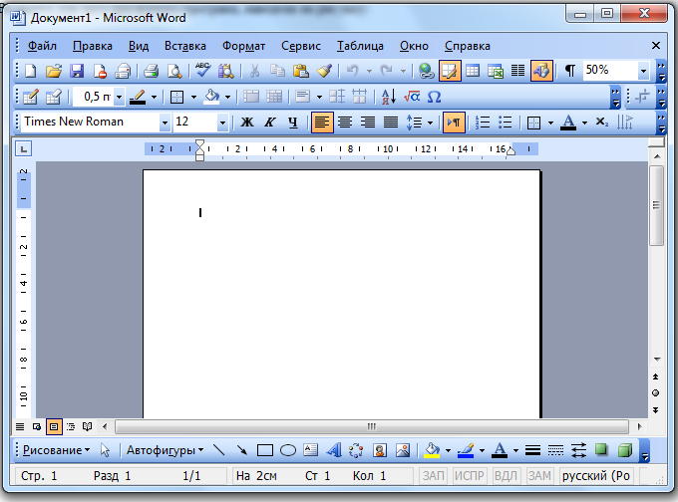Open equation editor square root icon
678x502 pixels.
pyautogui.click(x=412, y=97)
